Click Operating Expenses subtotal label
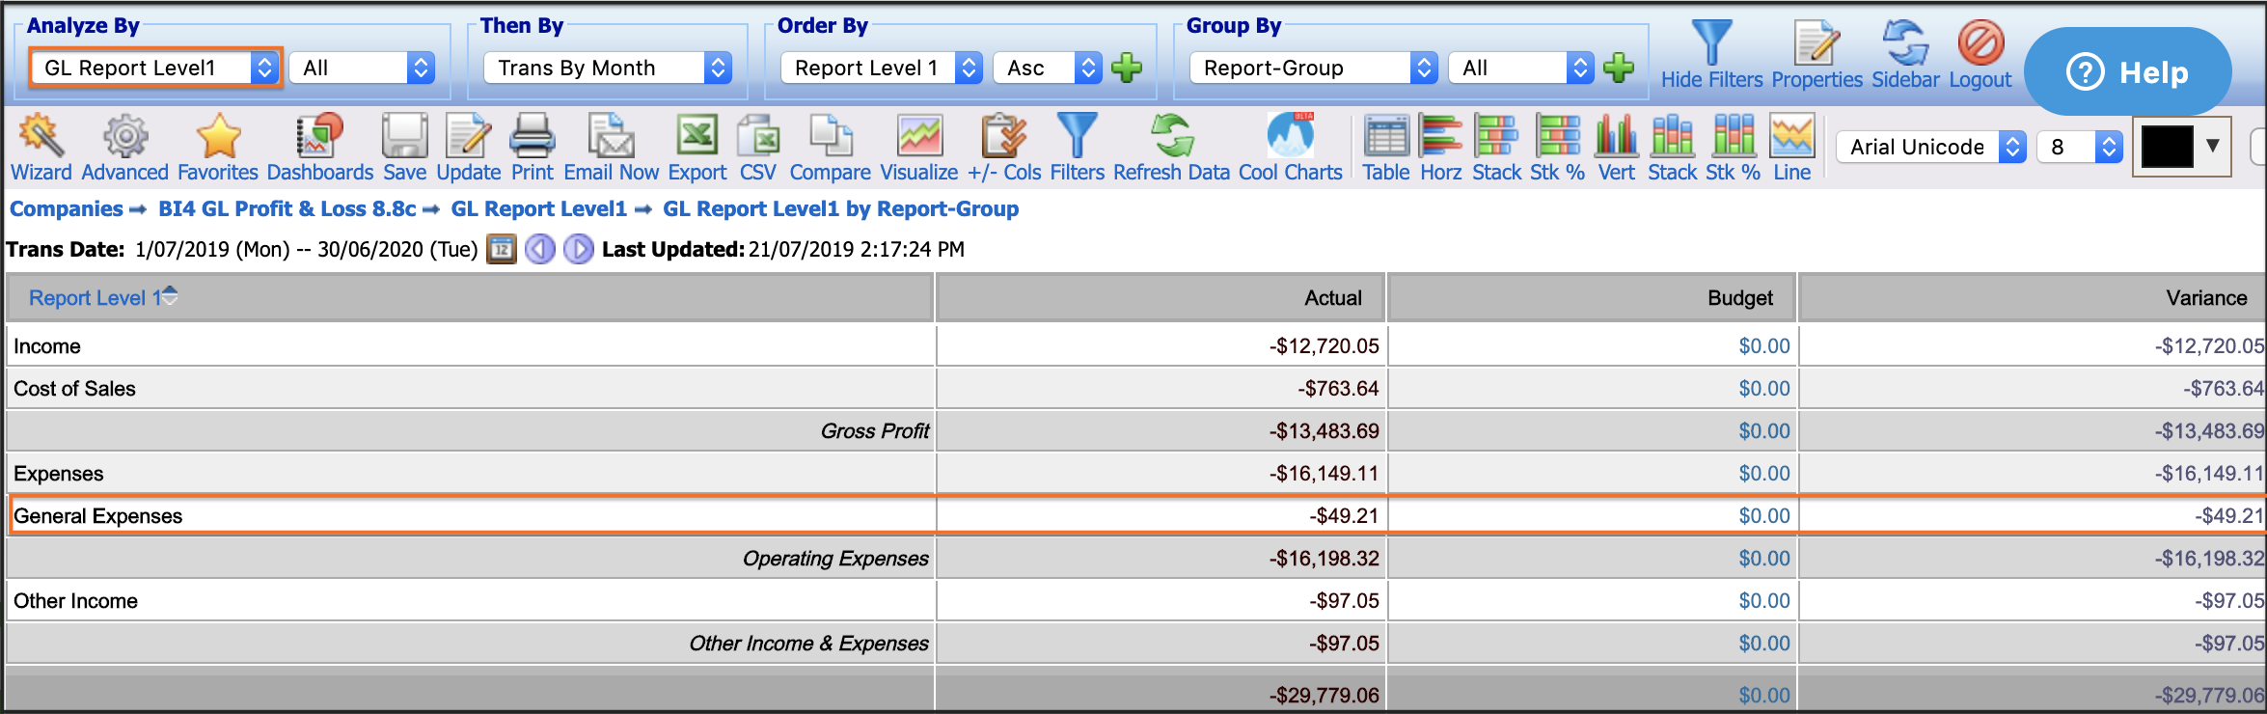2267x714 pixels. [835, 558]
